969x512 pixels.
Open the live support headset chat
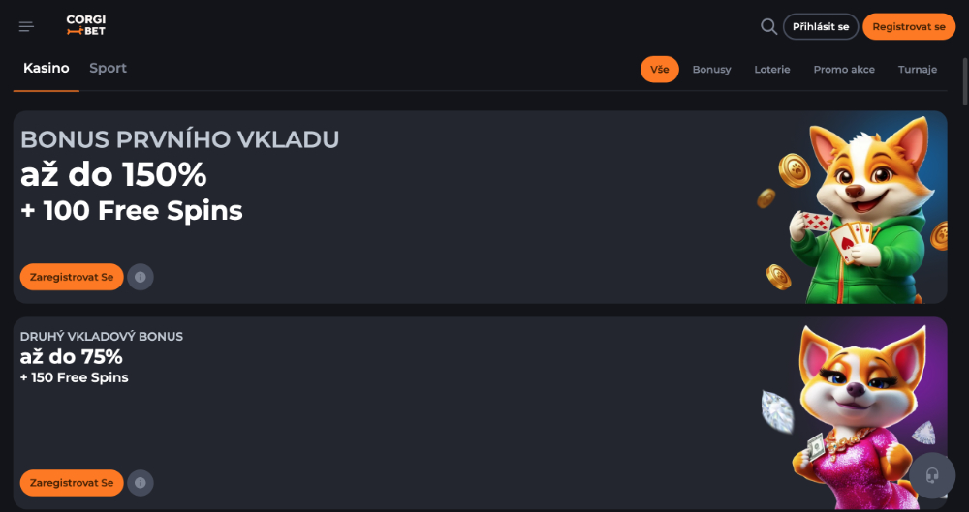click(x=932, y=475)
